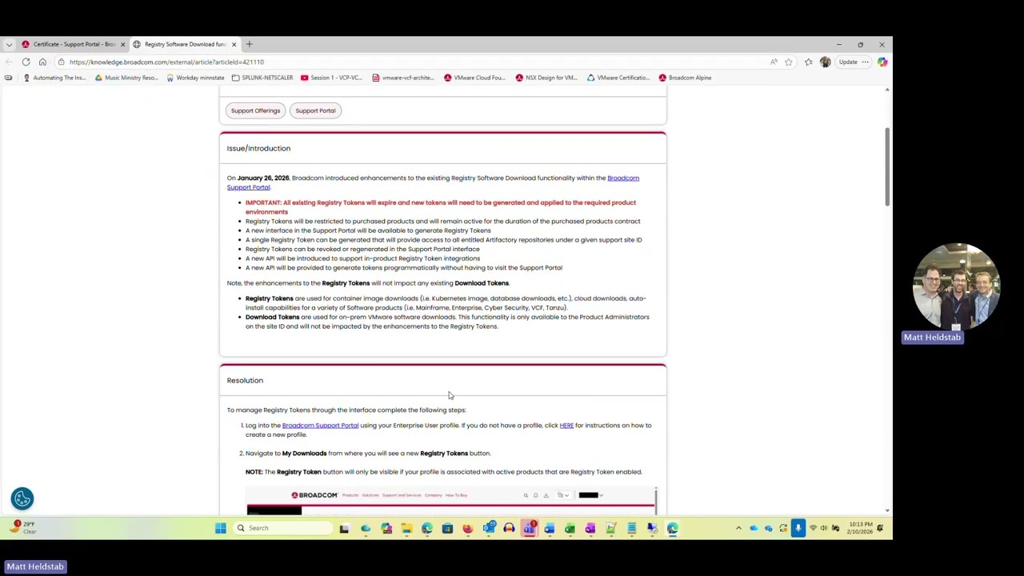Open Automating The Ins... bookmark

pos(54,78)
